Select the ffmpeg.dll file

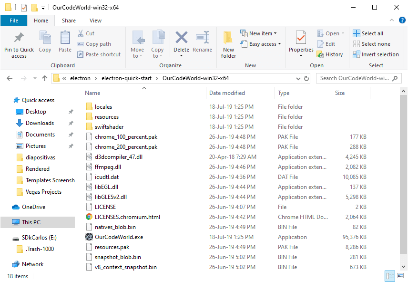click(x=108, y=167)
